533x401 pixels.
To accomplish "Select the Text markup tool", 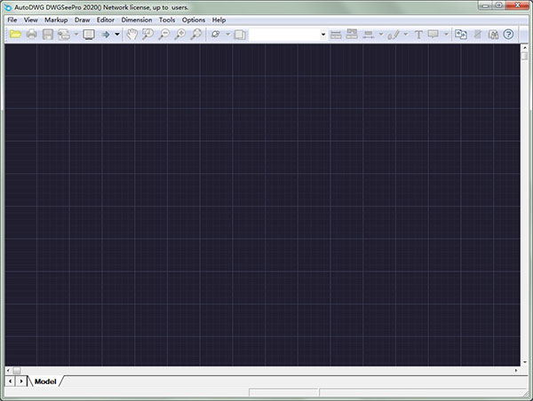I will [x=418, y=35].
